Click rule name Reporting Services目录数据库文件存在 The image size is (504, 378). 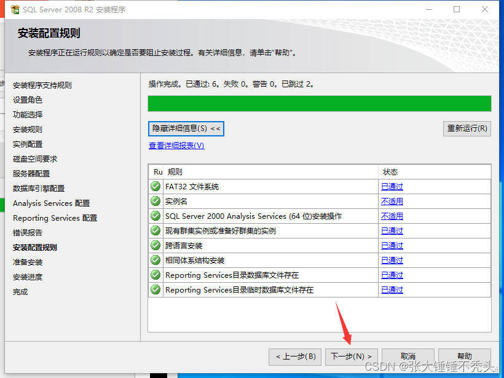[x=232, y=275]
